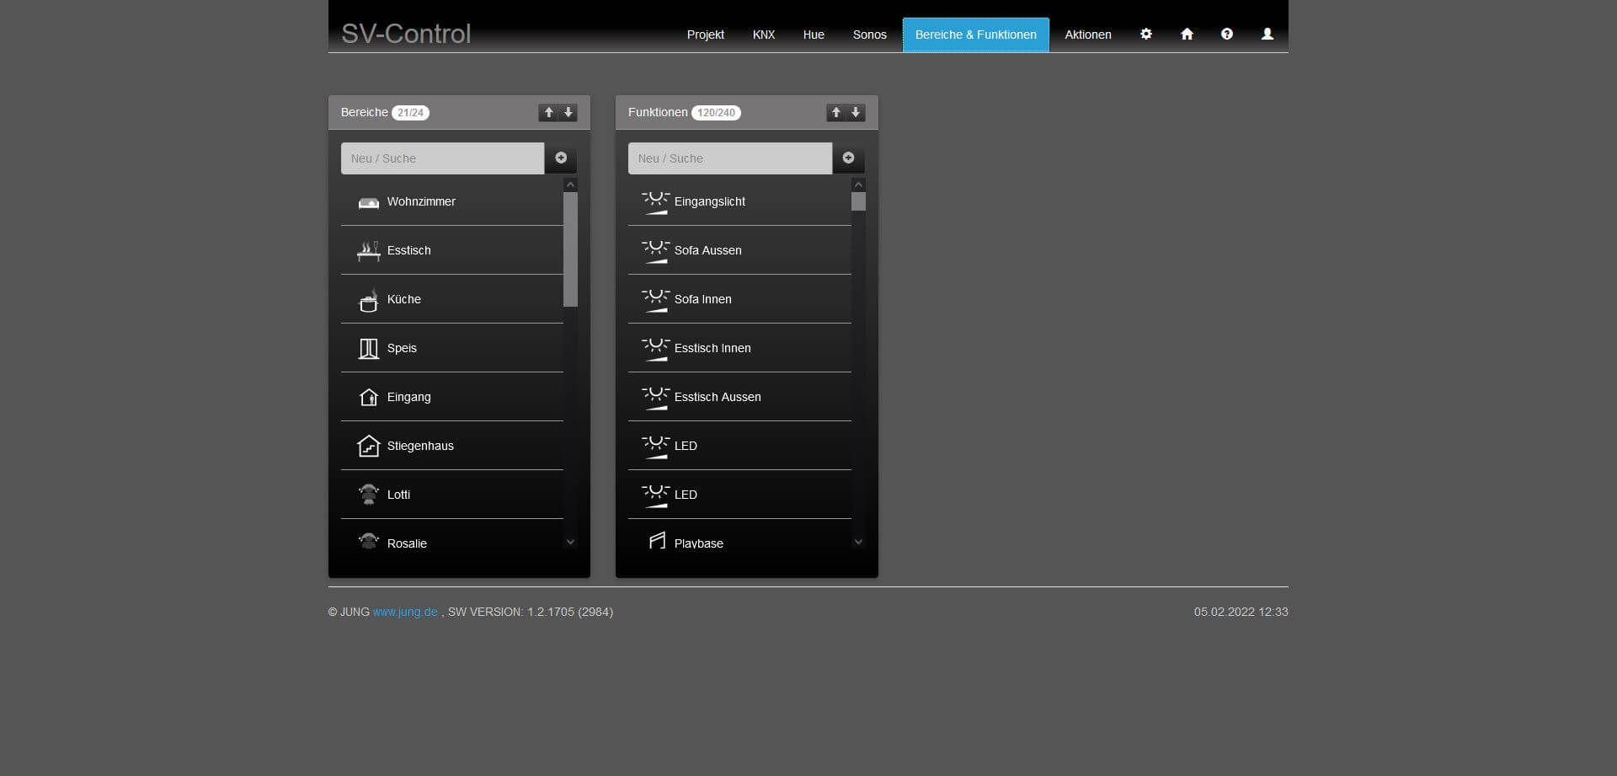
Task: Move selected Funktion up with arrow
Action: 835,112
